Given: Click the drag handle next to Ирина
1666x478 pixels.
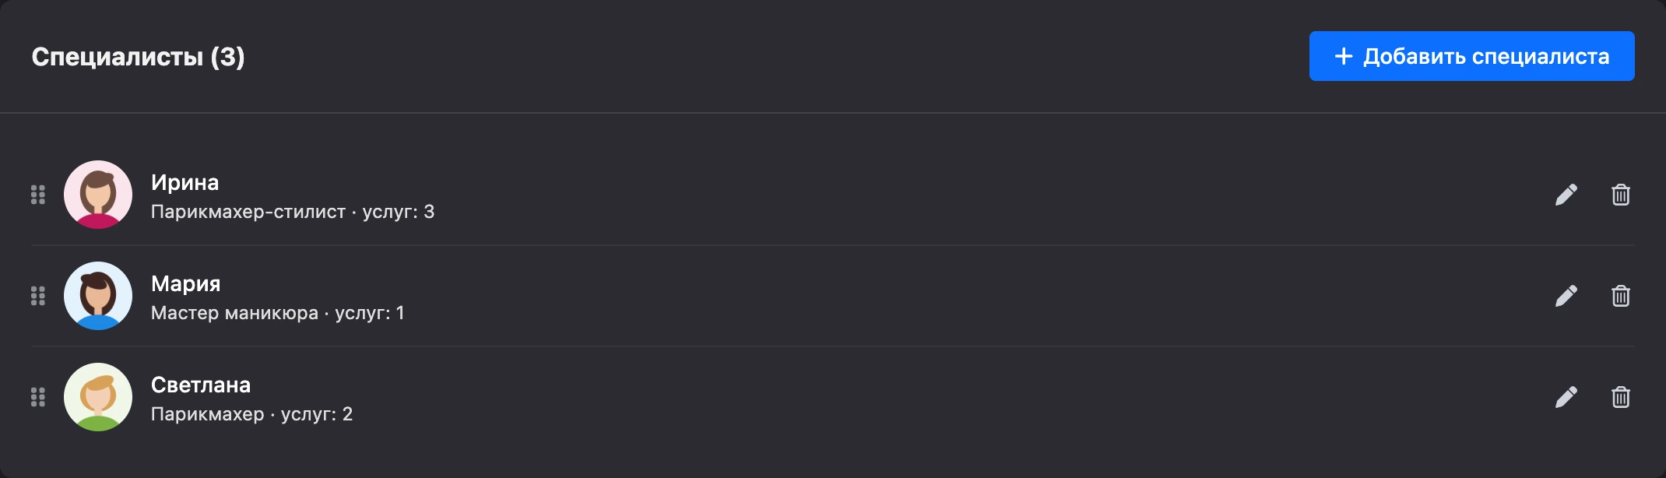Looking at the screenshot, I should click(x=37, y=195).
